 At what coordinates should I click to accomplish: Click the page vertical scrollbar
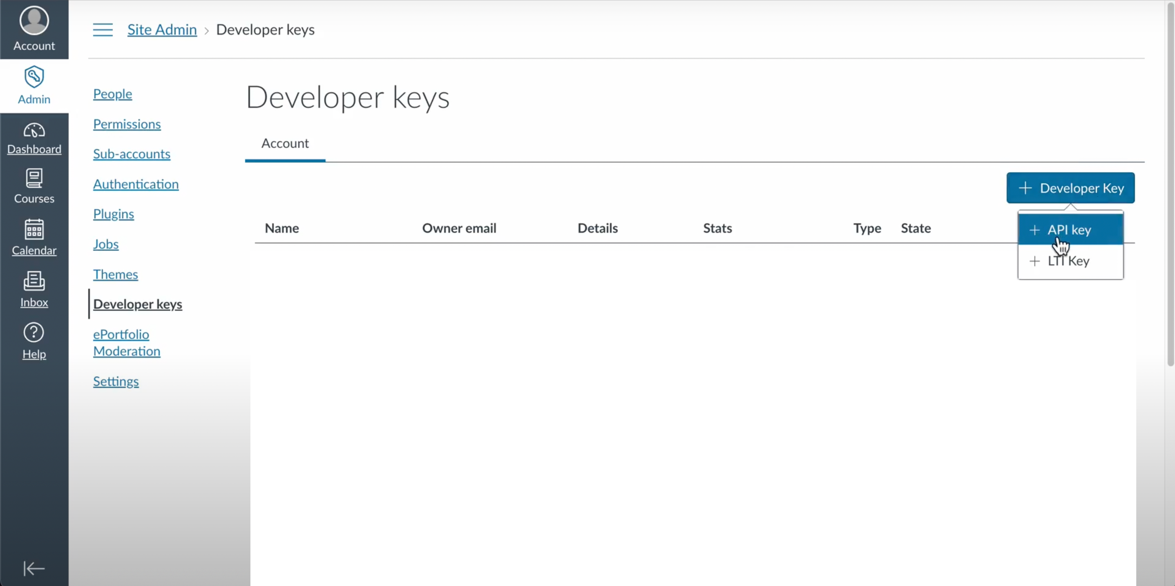1170,183
